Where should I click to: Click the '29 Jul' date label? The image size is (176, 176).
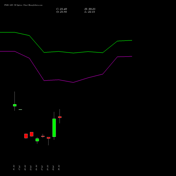click(x=53, y=168)
